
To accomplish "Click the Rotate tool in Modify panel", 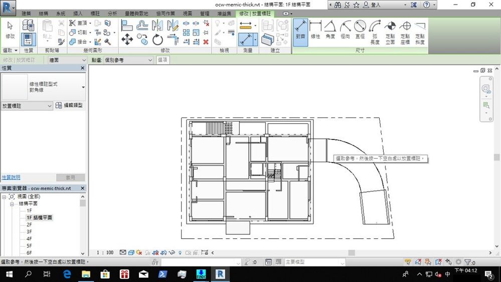I will point(157,39).
